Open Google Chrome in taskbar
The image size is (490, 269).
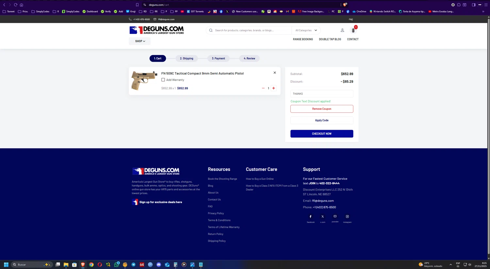click(91, 265)
